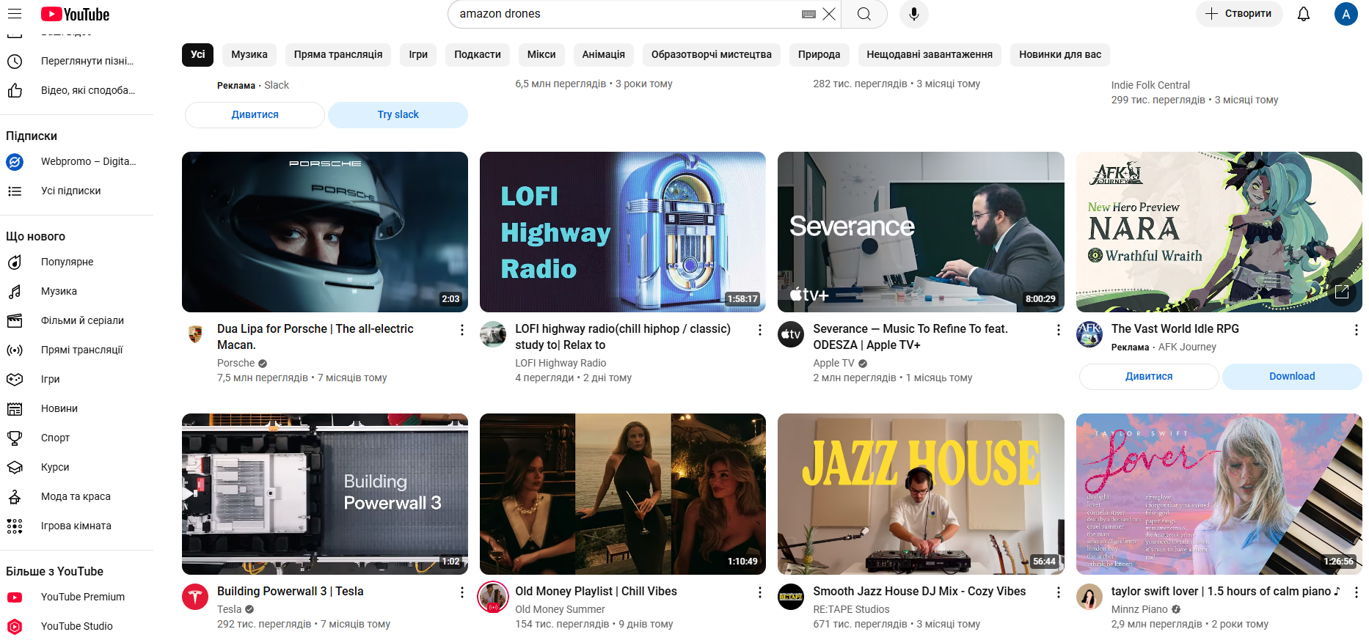The height and width of the screenshot is (640, 1369).
Task: Open more actions for Severance video
Action: (1058, 330)
